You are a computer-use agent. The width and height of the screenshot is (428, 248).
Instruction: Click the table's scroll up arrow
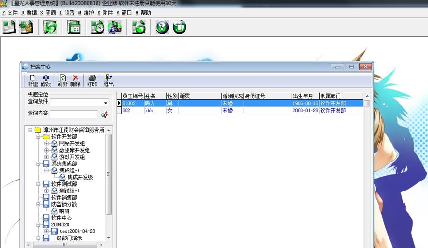[x=367, y=96]
